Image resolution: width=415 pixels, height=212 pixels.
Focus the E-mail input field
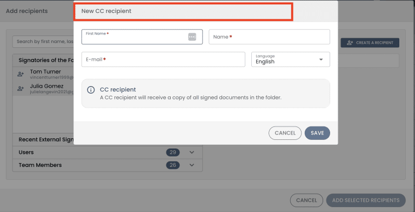163,59
